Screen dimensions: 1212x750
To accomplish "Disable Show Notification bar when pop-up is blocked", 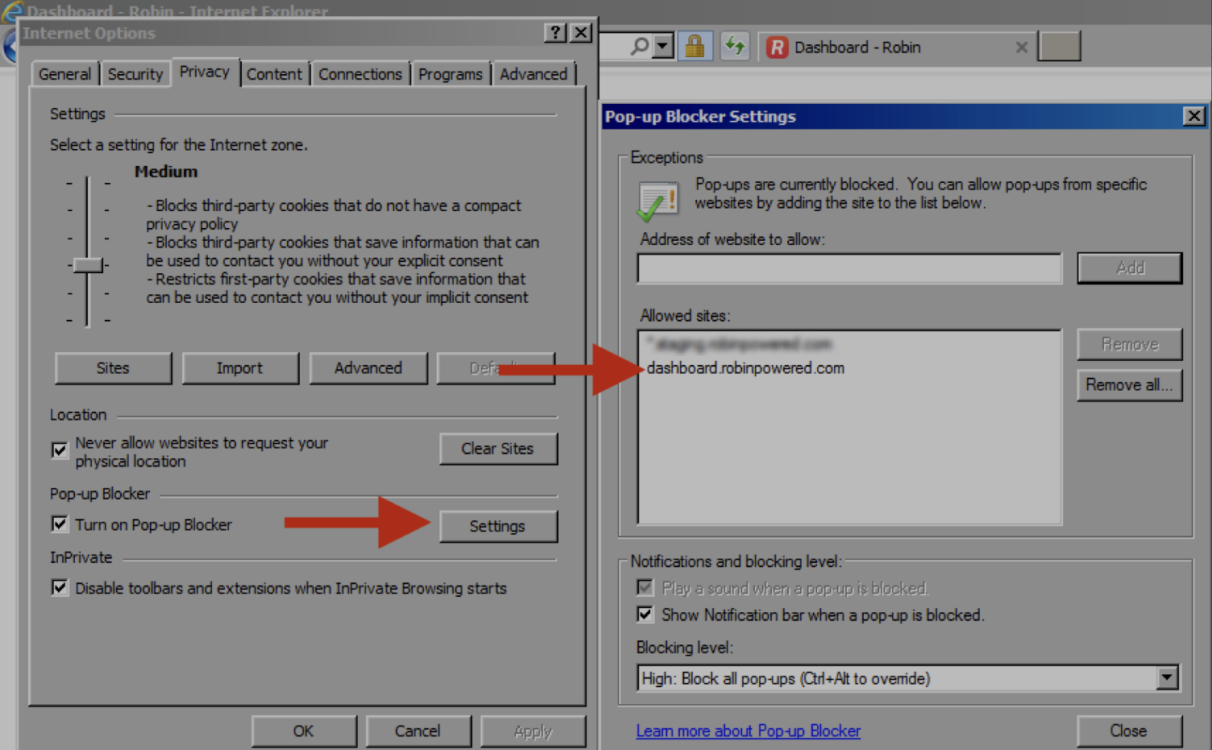I will [x=644, y=614].
